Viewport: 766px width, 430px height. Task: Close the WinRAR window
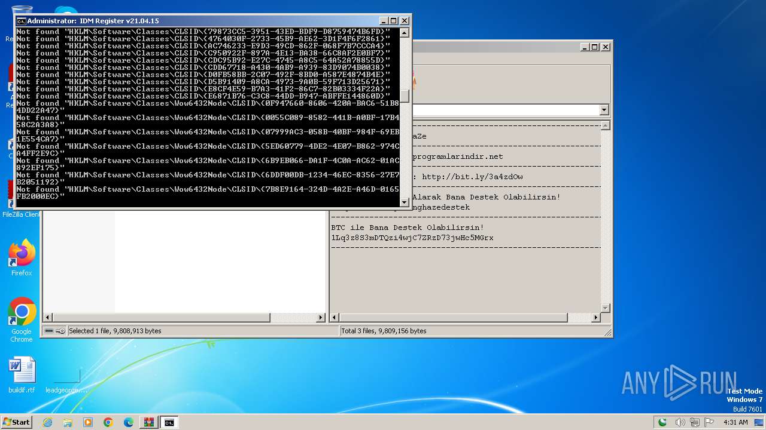click(606, 47)
